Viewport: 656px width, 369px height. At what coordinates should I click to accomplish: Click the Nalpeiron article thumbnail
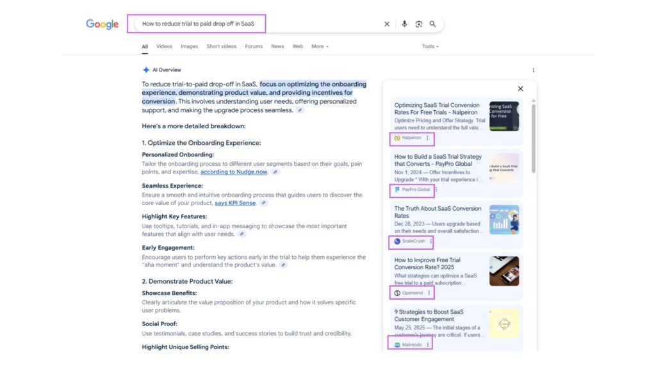click(504, 116)
